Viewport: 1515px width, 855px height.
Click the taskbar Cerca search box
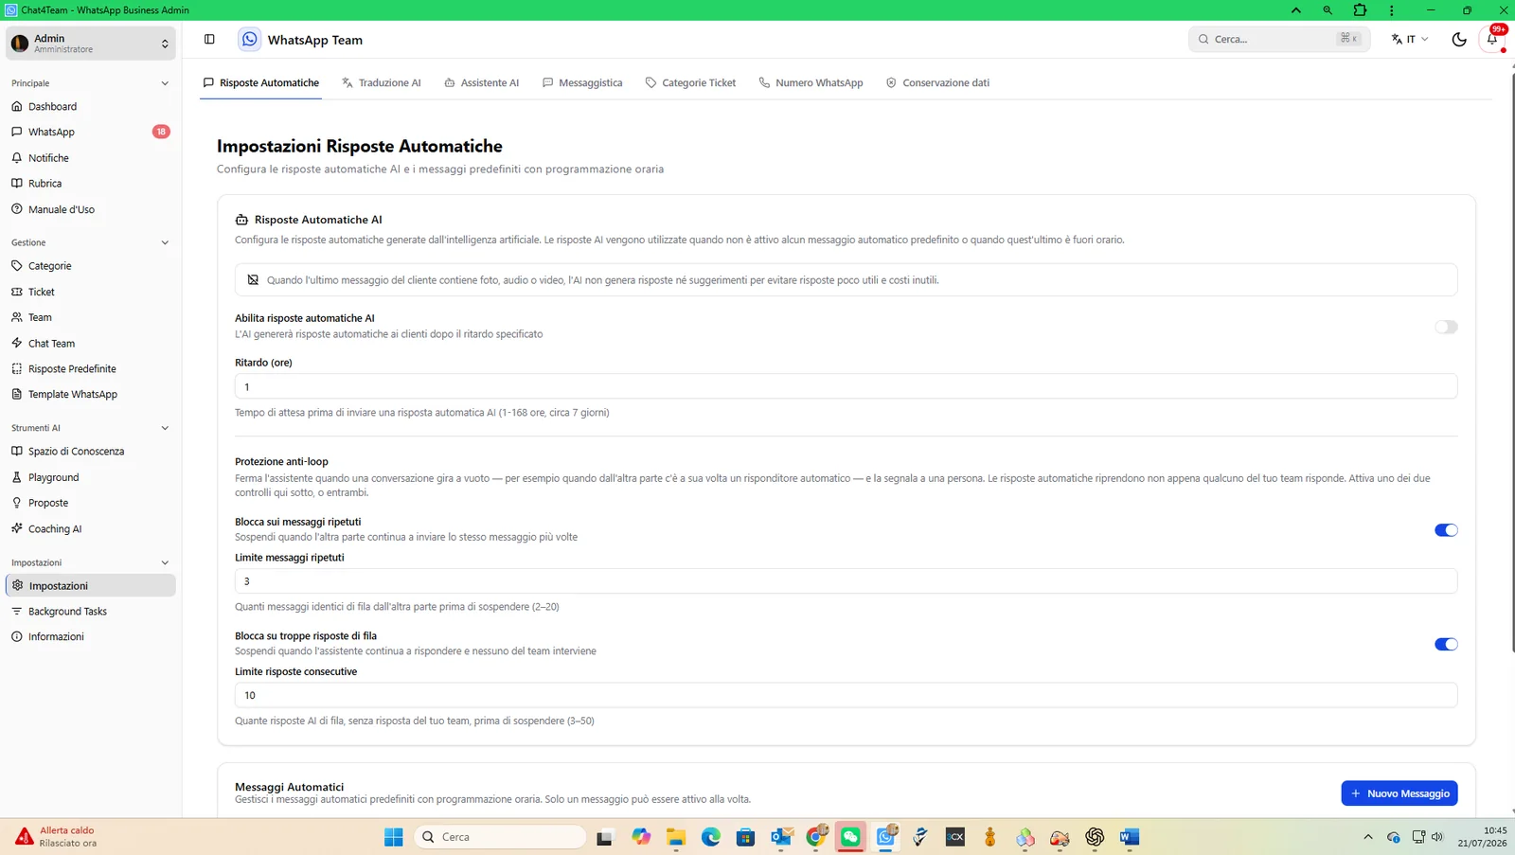pyautogui.click(x=500, y=837)
